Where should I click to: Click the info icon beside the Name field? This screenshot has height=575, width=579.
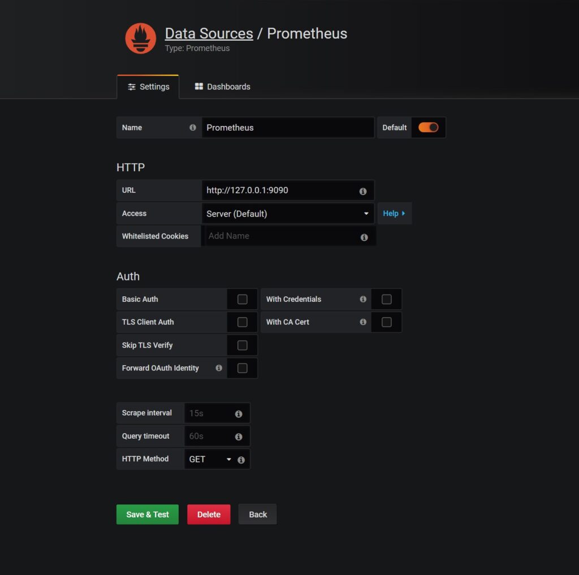(x=192, y=127)
